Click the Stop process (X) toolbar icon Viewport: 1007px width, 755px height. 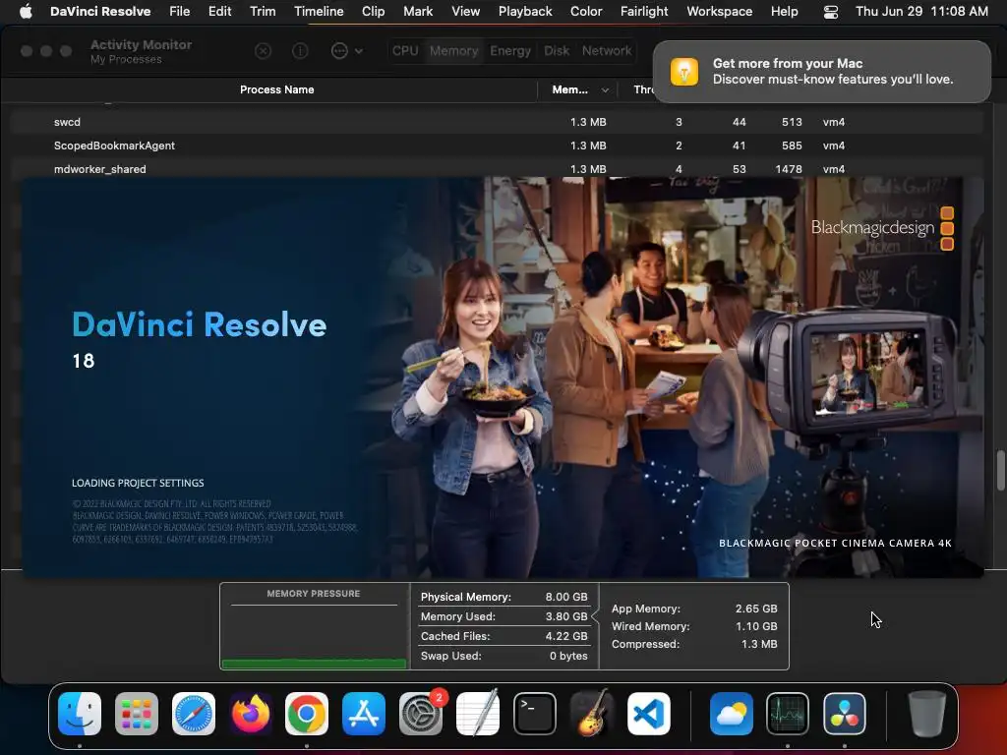(x=263, y=51)
